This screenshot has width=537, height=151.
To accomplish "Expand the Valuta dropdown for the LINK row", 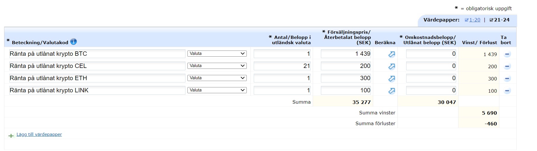I will pyautogui.click(x=217, y=90).
